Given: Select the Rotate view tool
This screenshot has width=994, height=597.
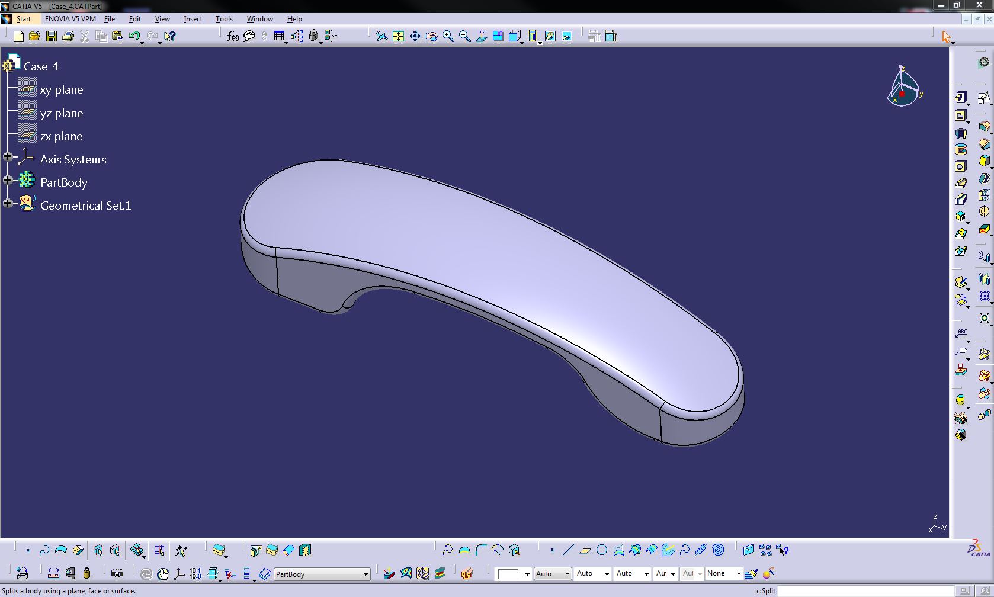Looking at the screenshot, I should coord(432,37).
